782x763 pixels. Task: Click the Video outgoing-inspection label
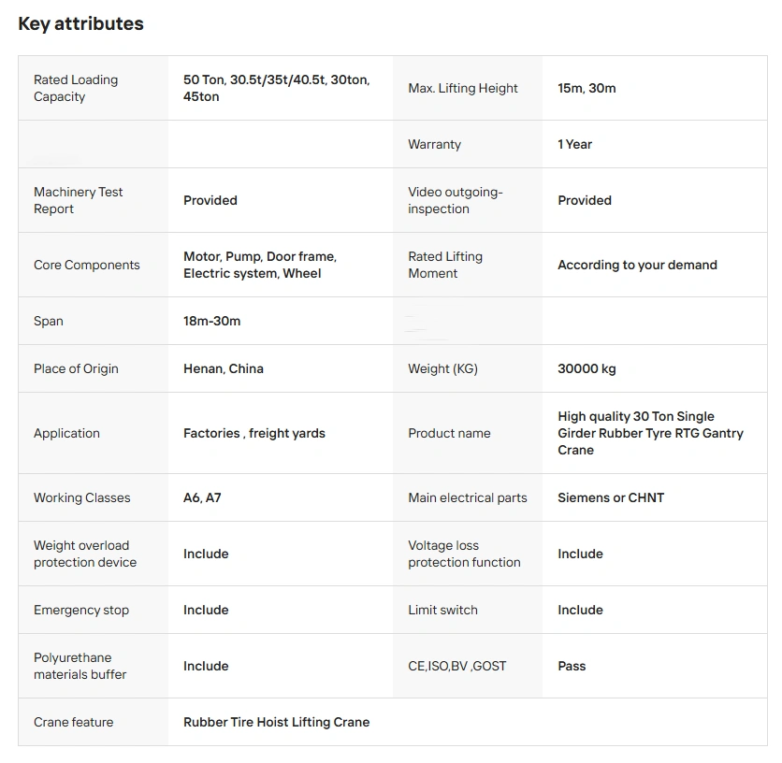(455, 200)
